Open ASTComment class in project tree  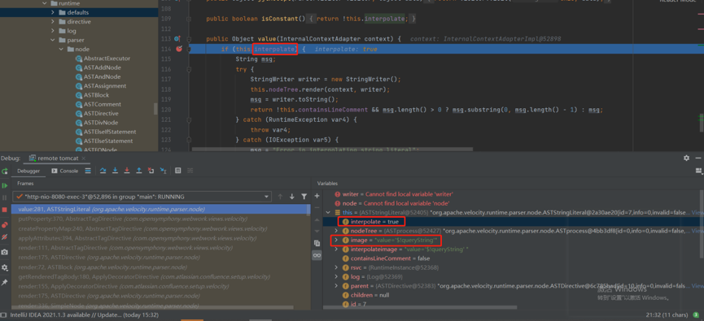pos(103,104)
